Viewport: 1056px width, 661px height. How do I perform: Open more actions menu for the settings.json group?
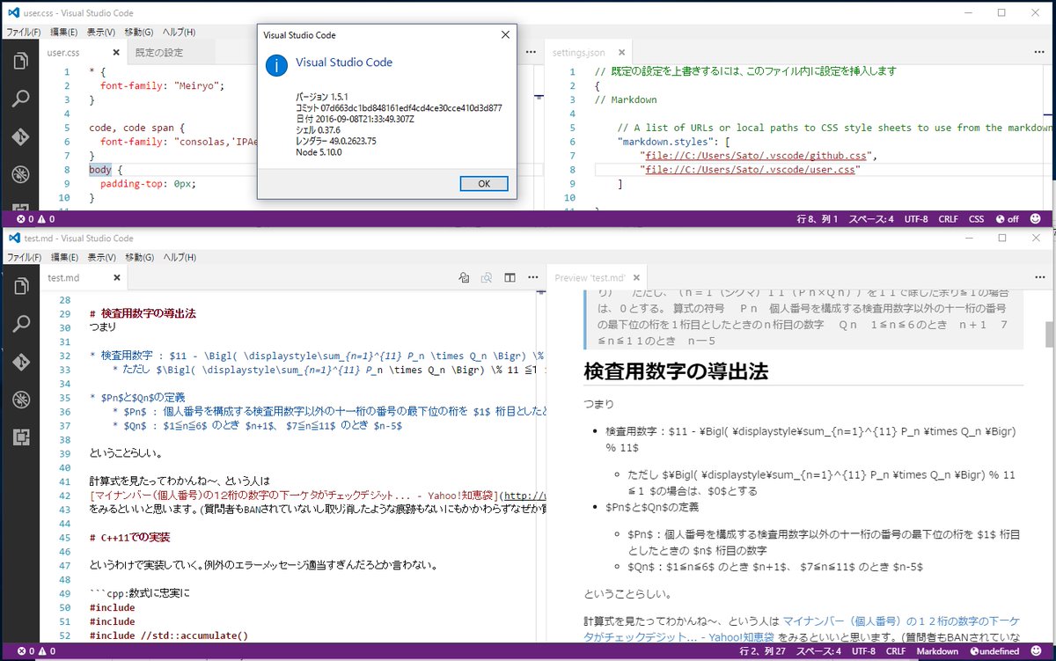point(1040,52)
